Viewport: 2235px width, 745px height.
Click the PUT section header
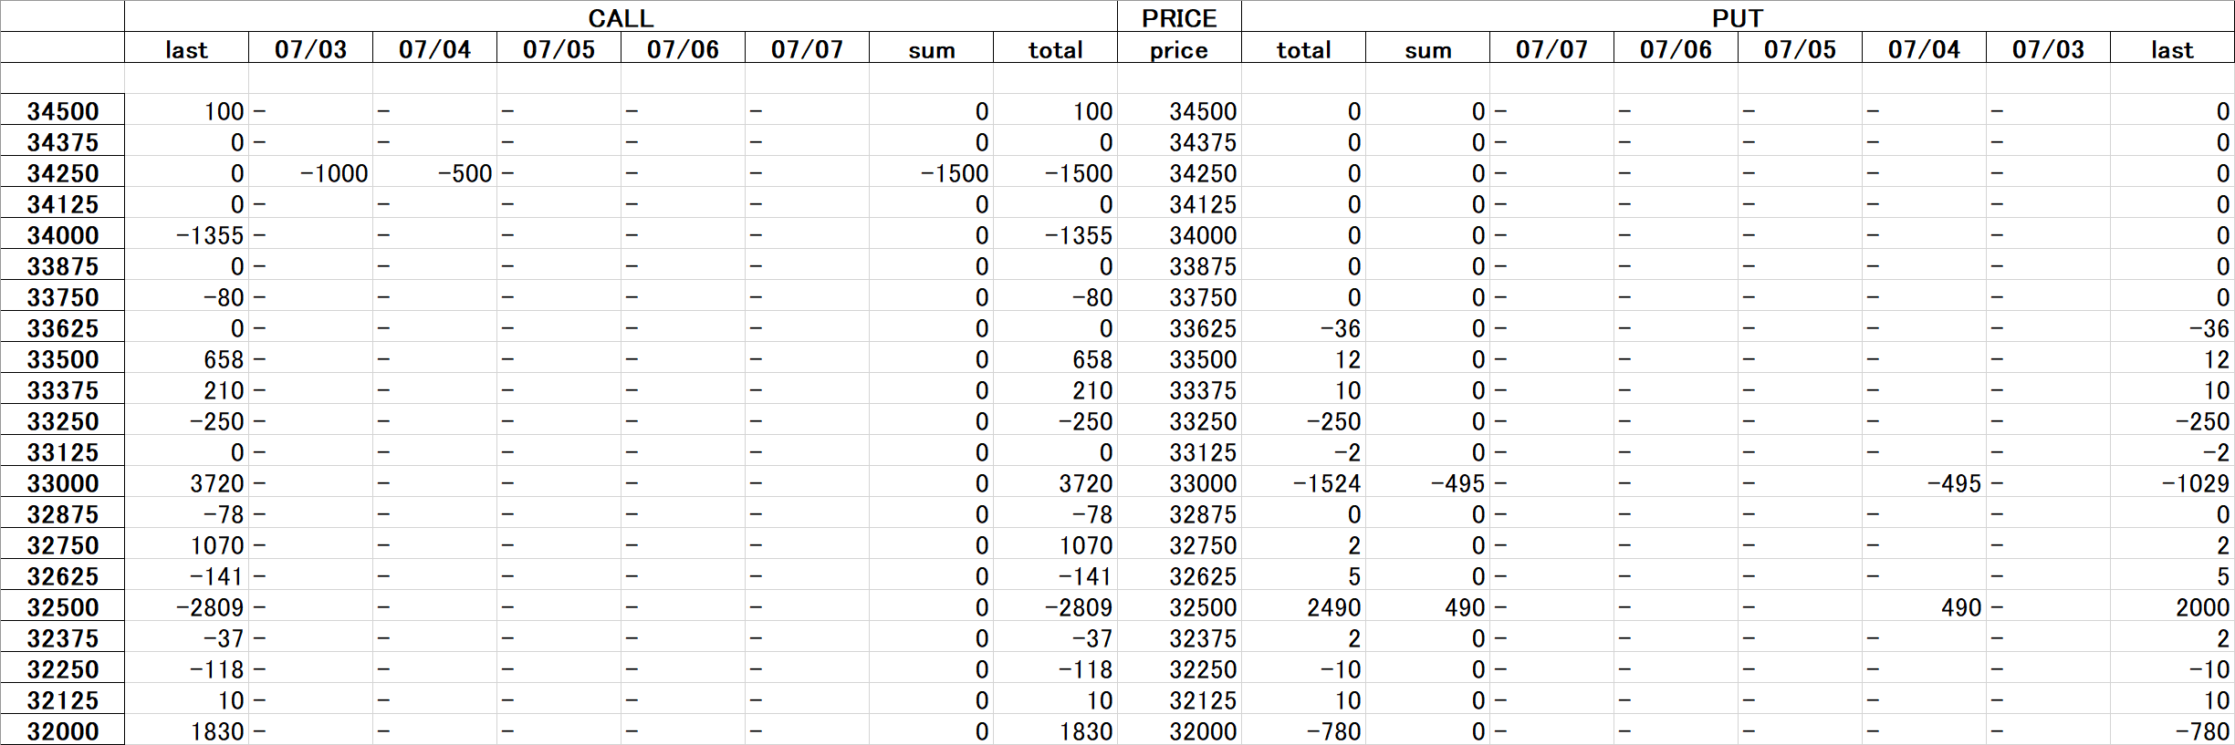(1738, 17)
